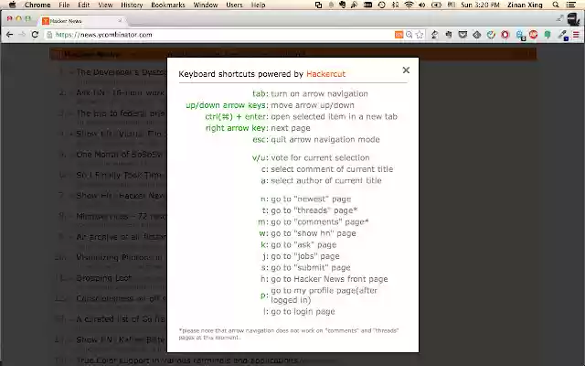The width and height of the screenshot is (585, 366).
Task: Click the 'next page' shortcut description
Action: point(291,128)
